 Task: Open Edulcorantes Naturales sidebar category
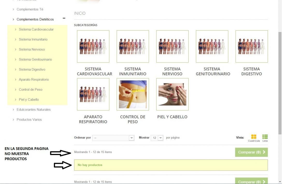[x=33, y=109]
